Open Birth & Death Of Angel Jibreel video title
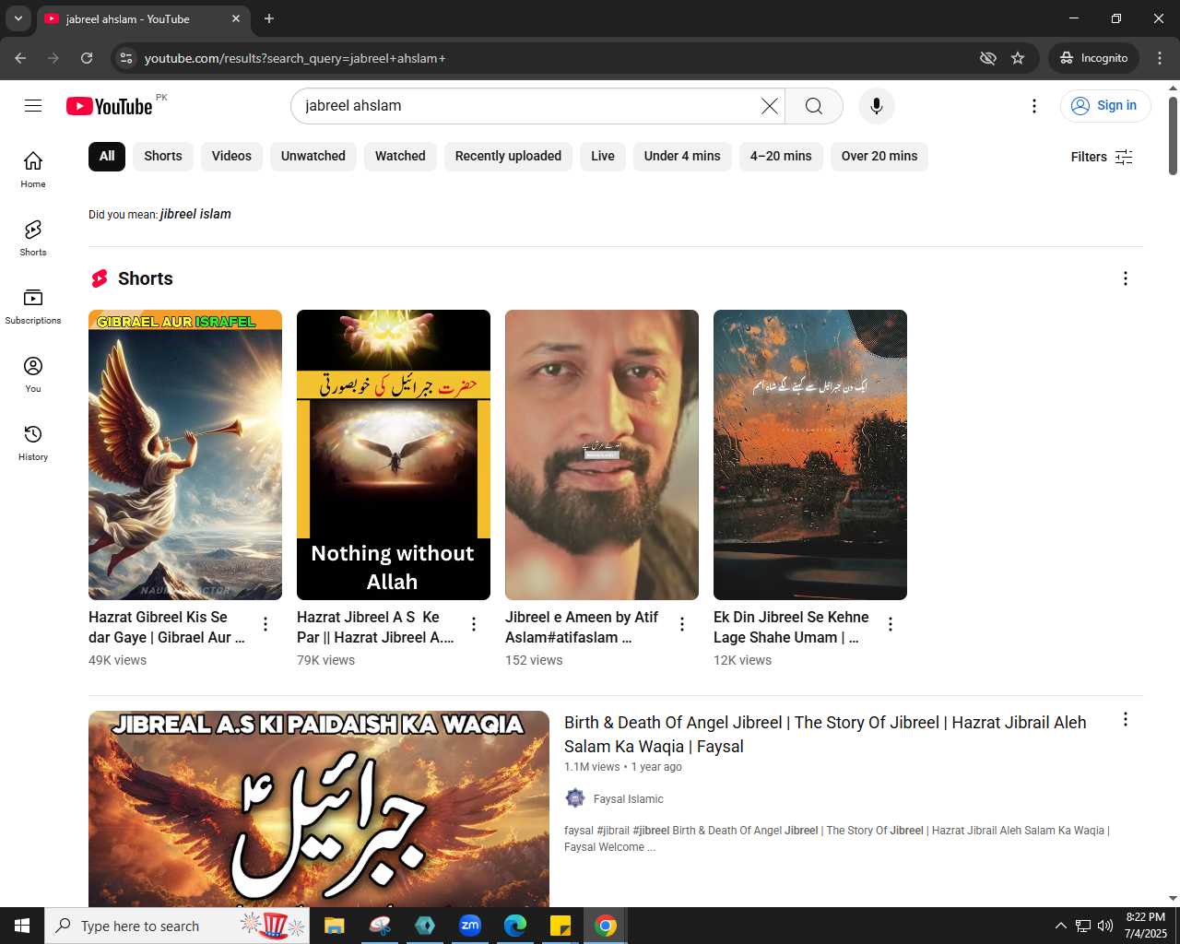 pyautogui.click(x=825, y=734)
